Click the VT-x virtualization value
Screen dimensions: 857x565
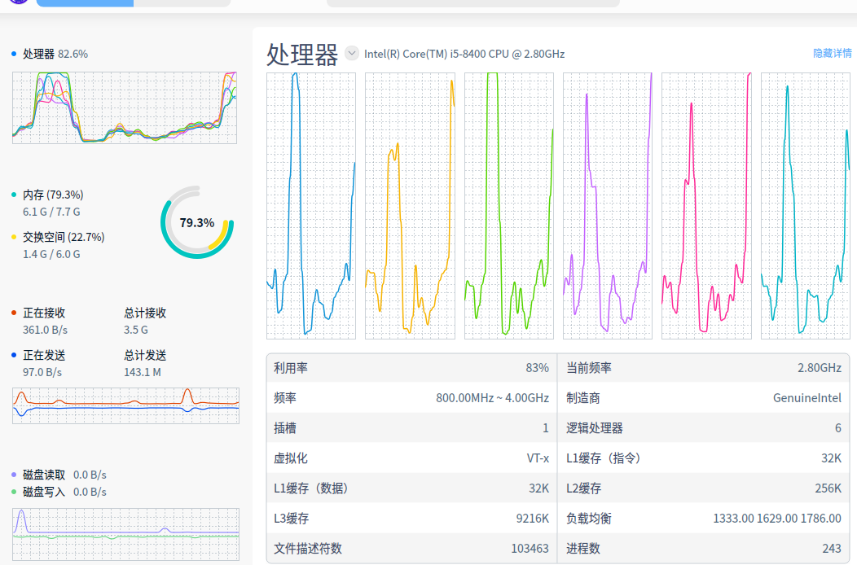point(538,458)
